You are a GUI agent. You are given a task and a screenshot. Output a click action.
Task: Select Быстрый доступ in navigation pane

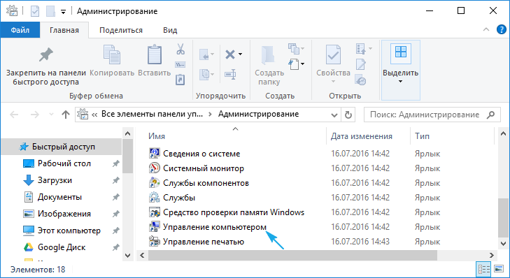tap(61, 147)
